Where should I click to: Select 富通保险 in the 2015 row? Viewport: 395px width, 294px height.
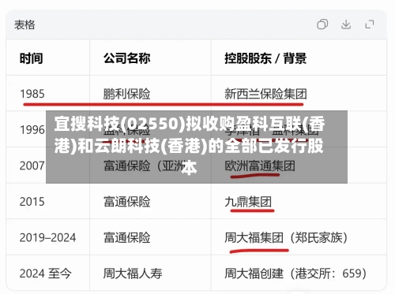(126, 202)
